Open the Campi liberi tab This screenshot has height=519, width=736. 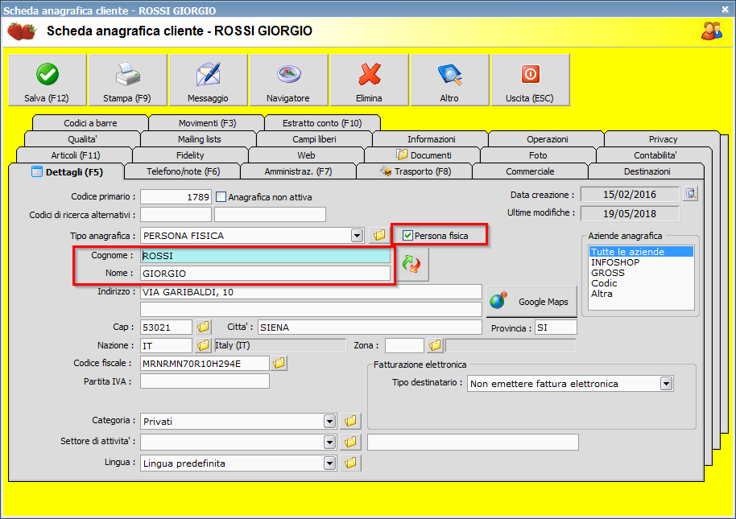coord(315,138)
